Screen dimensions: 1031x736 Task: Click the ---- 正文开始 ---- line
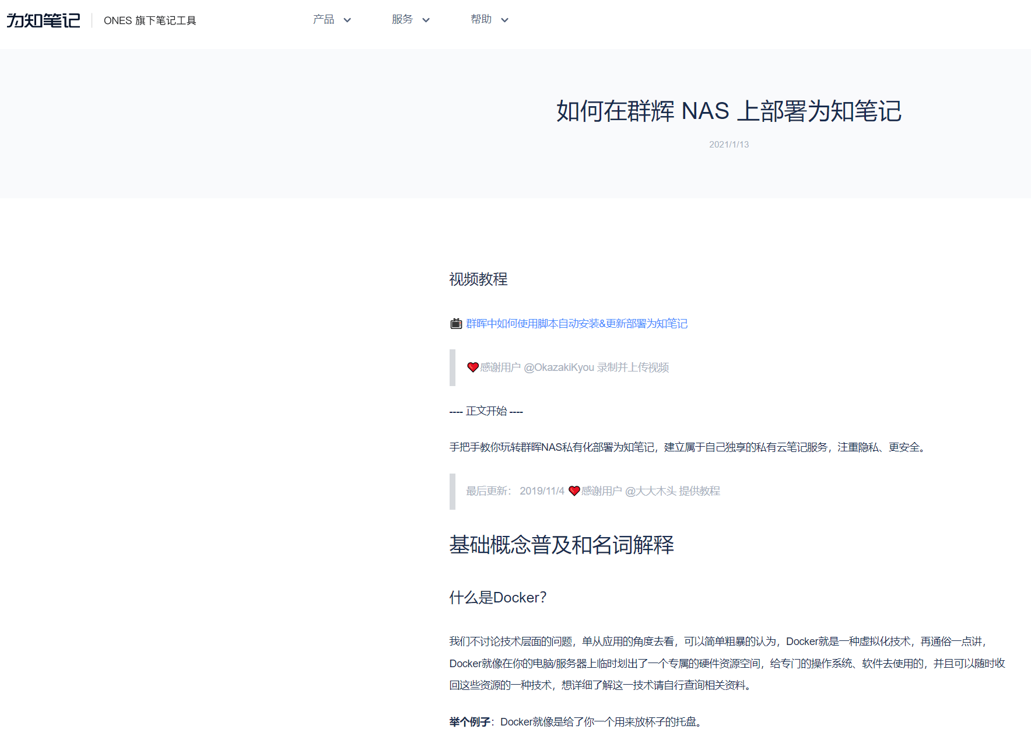pyautogui.click(x=486, y=411)
